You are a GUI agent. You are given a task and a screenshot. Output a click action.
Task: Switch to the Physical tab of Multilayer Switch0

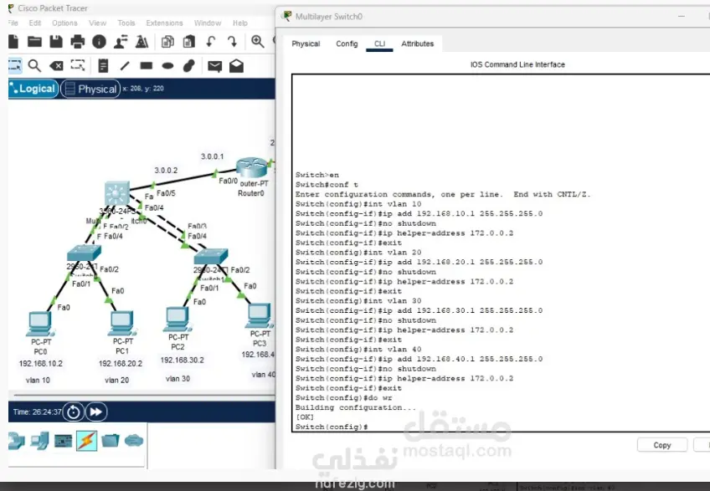[x=306, y=43]
